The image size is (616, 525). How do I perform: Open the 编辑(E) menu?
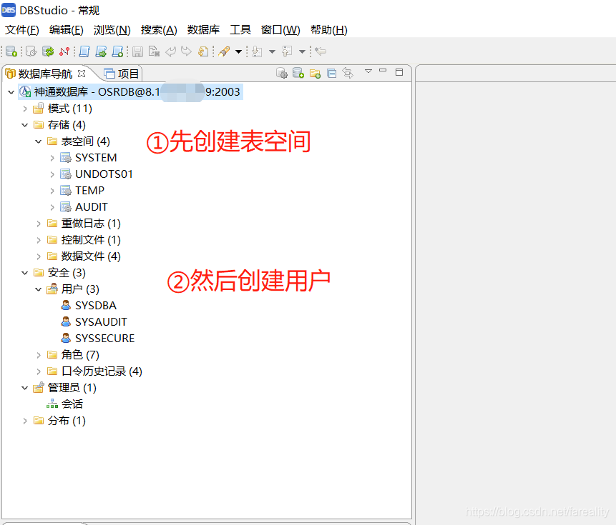click(67, 30)
